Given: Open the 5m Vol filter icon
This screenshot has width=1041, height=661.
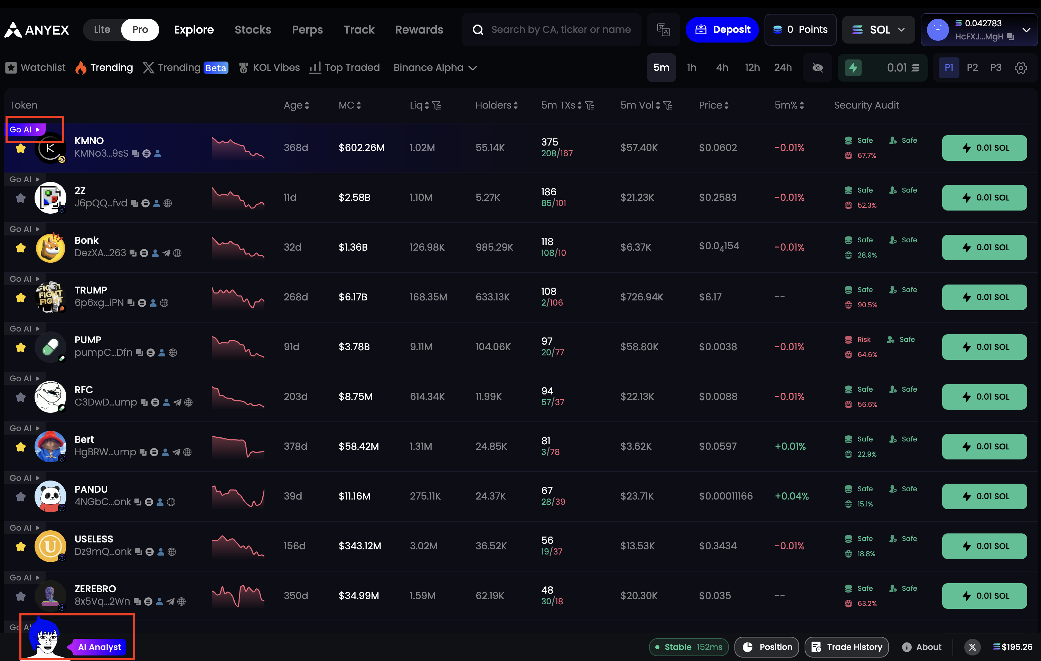Looking at the screenshot, I should click(x=668, y=105).
